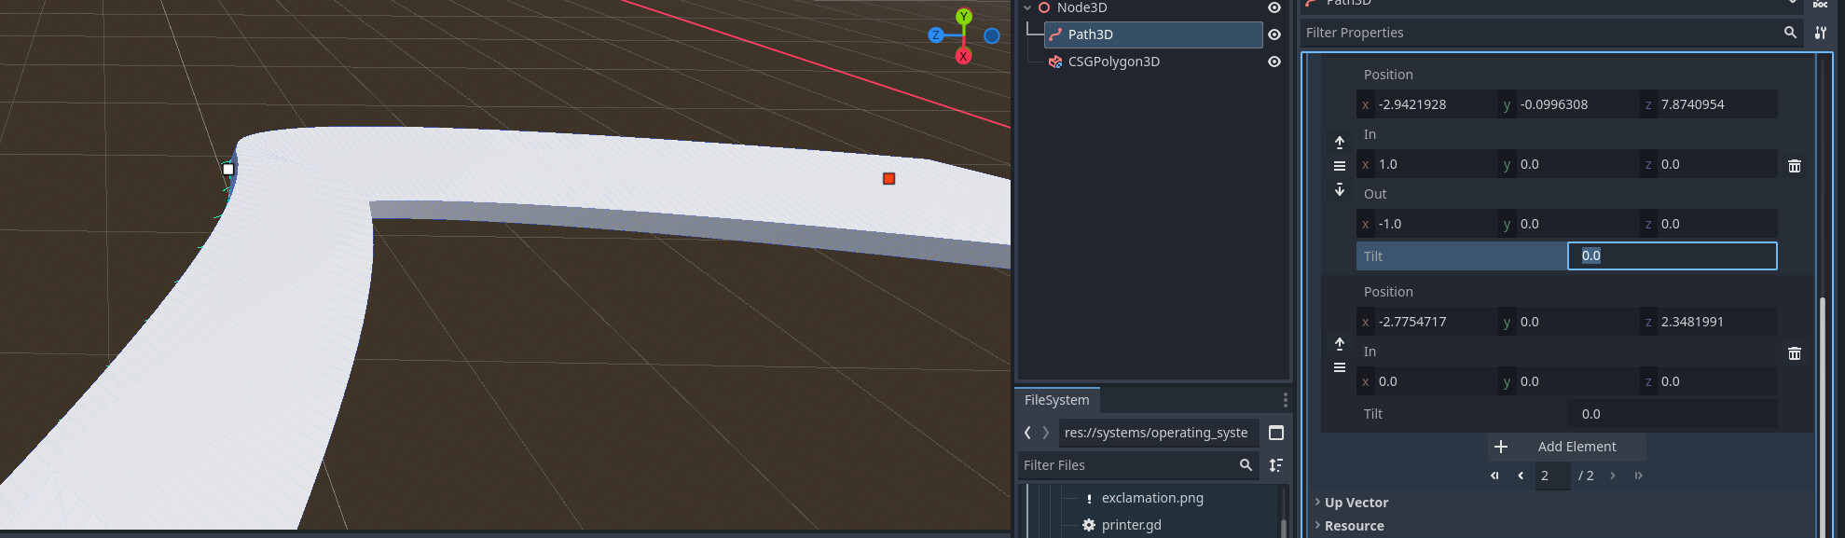Click the Z axis on view gizmo

pyautogui.click(x=936, y=35)
